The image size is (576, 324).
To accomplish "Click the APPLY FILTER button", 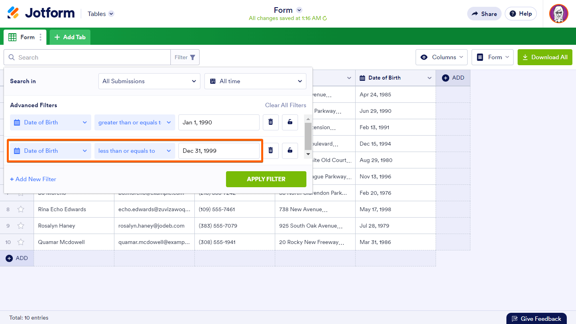I will [266, 179].
